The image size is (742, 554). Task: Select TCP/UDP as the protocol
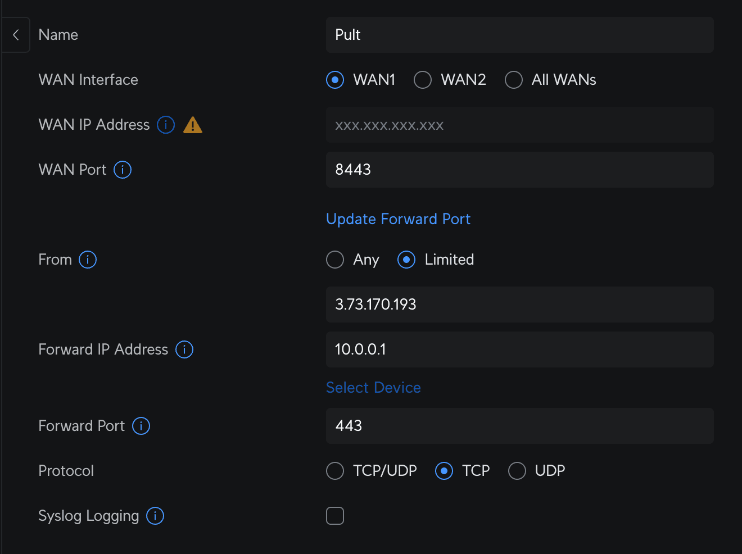click(335, 471)
